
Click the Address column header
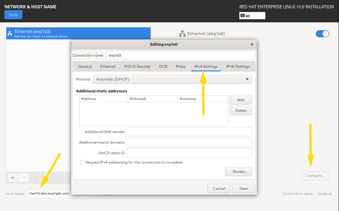pyautogui.click(x=103, y=99)
